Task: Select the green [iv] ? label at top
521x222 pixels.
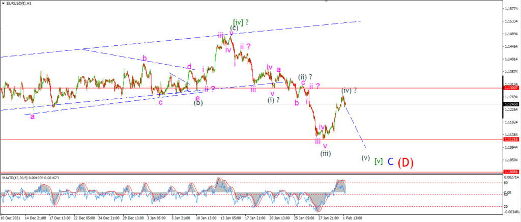Action: (241, 22)
